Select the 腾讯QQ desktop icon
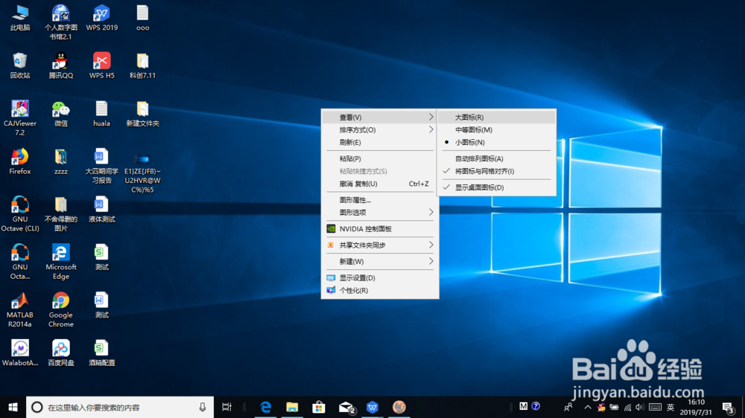Image resolution: width=745 pixels, height=418 pixels. 61,66
